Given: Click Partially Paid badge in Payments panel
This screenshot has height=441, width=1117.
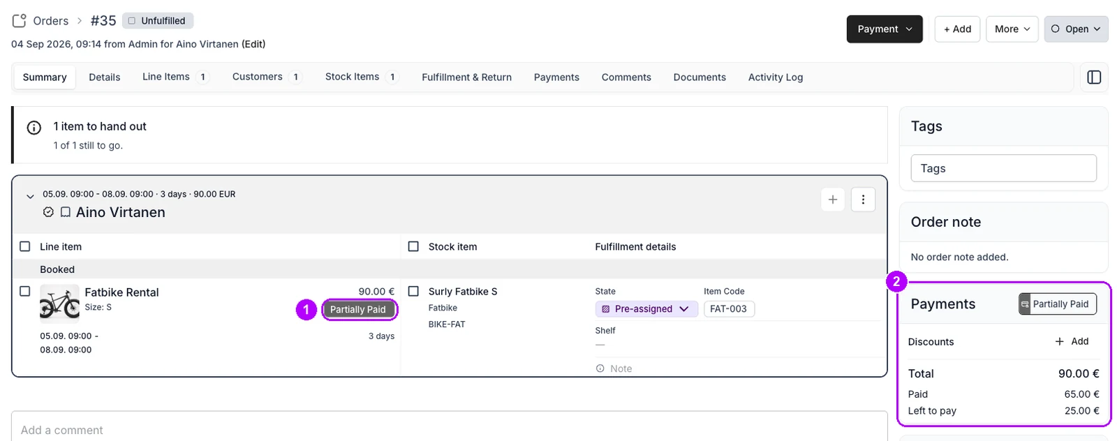Looking at the screenshot, I should 1058,304.
